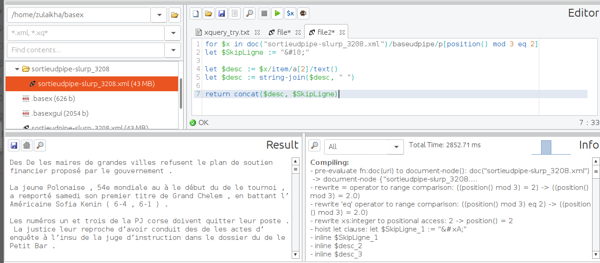Screen dimensions: 600x263
Task: Click the file filter input field
Action: tap(86, 33)
